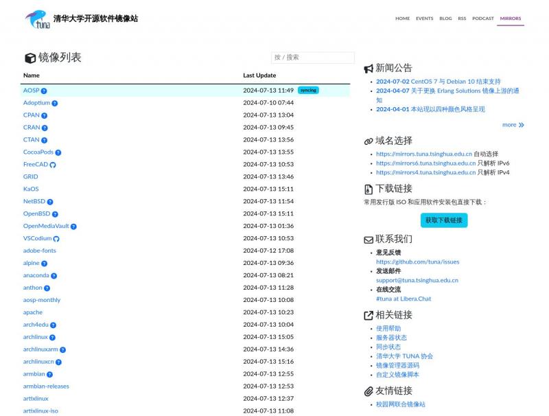The width and height of the screenshot is (549, 416).
Task: Open help icon next to CRAN
Action: (x=45, y=128)
